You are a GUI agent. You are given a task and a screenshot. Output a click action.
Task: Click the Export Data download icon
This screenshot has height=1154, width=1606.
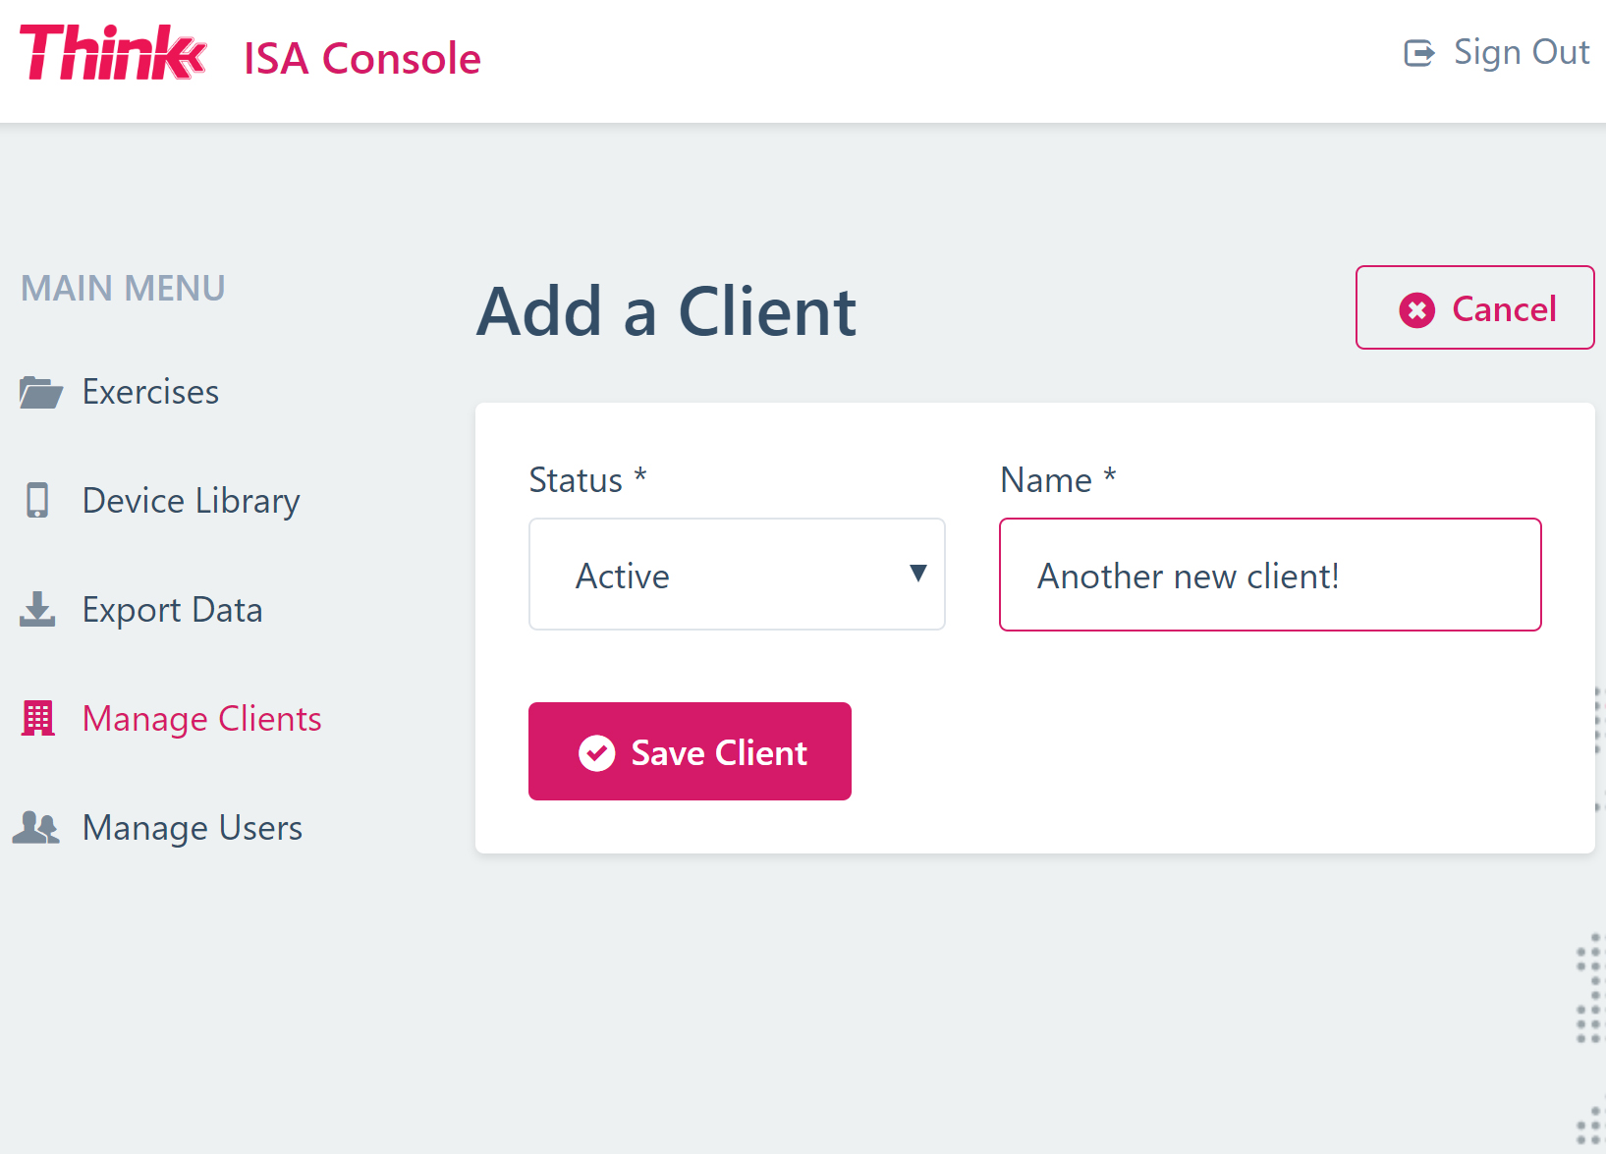point(37,609)
